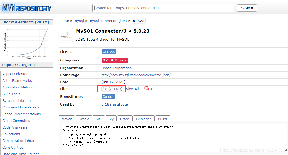Download the jar (2.3 MB) file

coord(113,89)
